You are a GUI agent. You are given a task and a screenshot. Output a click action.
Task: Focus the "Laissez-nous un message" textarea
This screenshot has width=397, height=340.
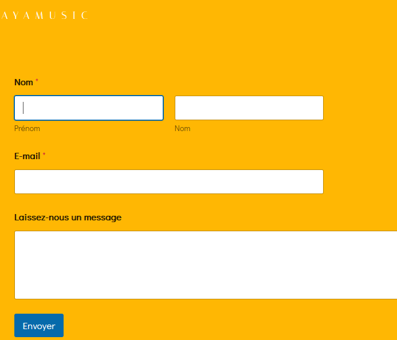206,264
